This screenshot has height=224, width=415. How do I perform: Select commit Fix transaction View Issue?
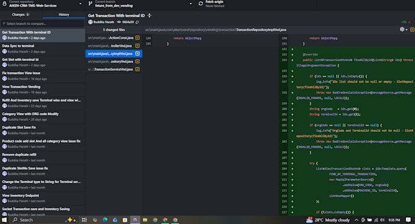pos(42,76)
